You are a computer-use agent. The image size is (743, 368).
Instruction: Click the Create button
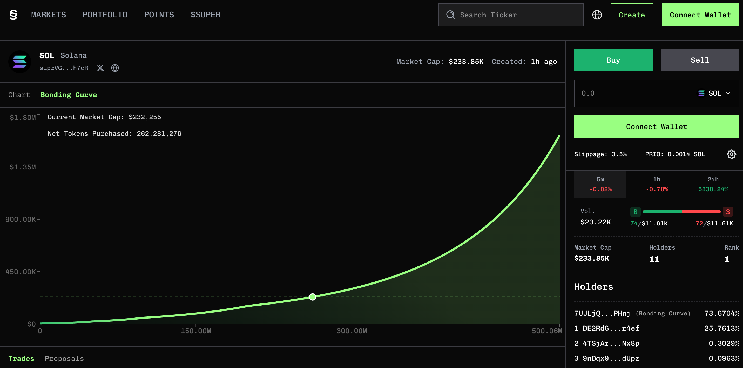point(632,15)
